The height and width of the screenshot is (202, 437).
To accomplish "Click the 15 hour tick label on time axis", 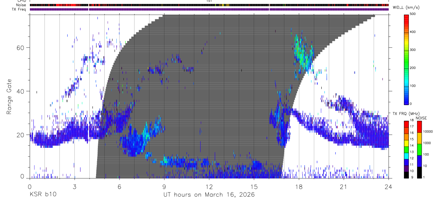I will pos(254,187).
